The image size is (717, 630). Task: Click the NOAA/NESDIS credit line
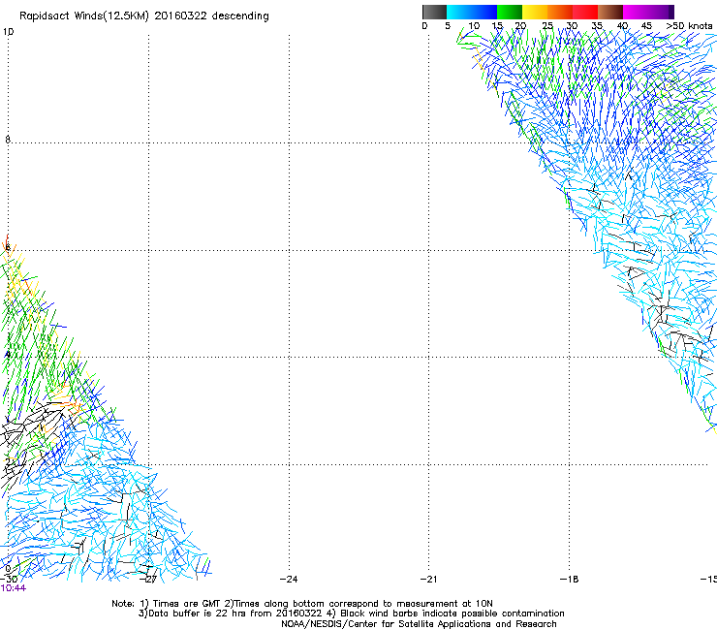pos(419,623)
